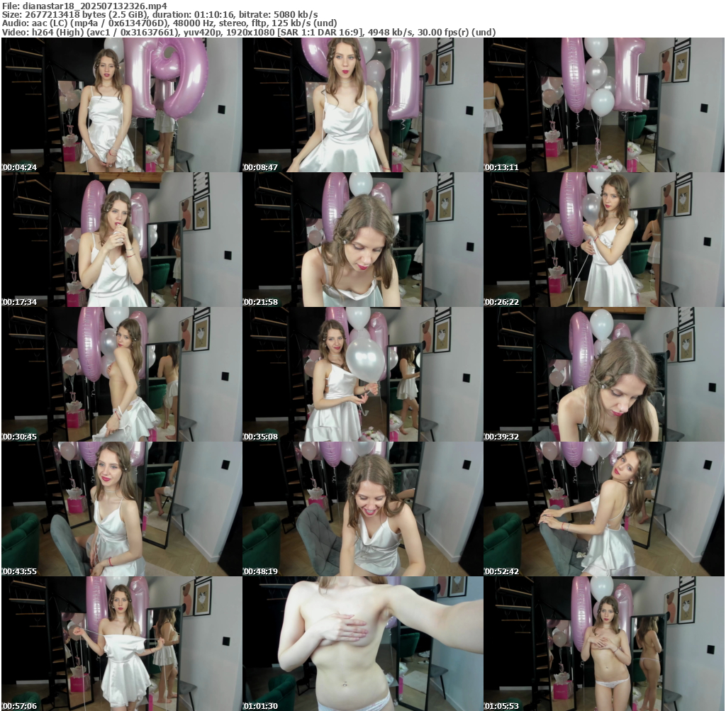Click the '00:57:06' timestamp label
The height and width of the screenshot is (711, 726).
click(19, 706)
